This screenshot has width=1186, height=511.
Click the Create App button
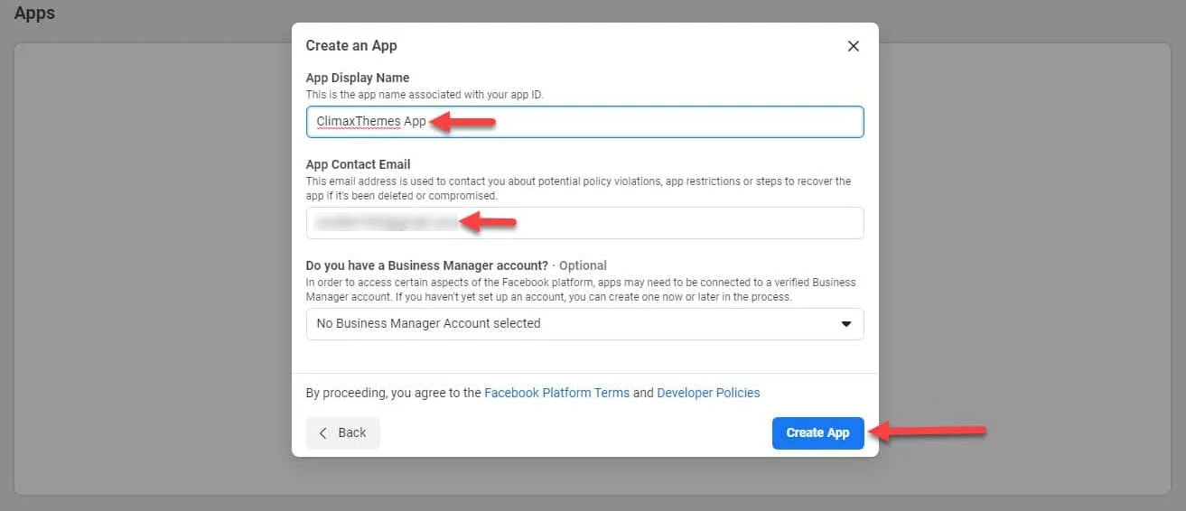[x=817, y=433]
